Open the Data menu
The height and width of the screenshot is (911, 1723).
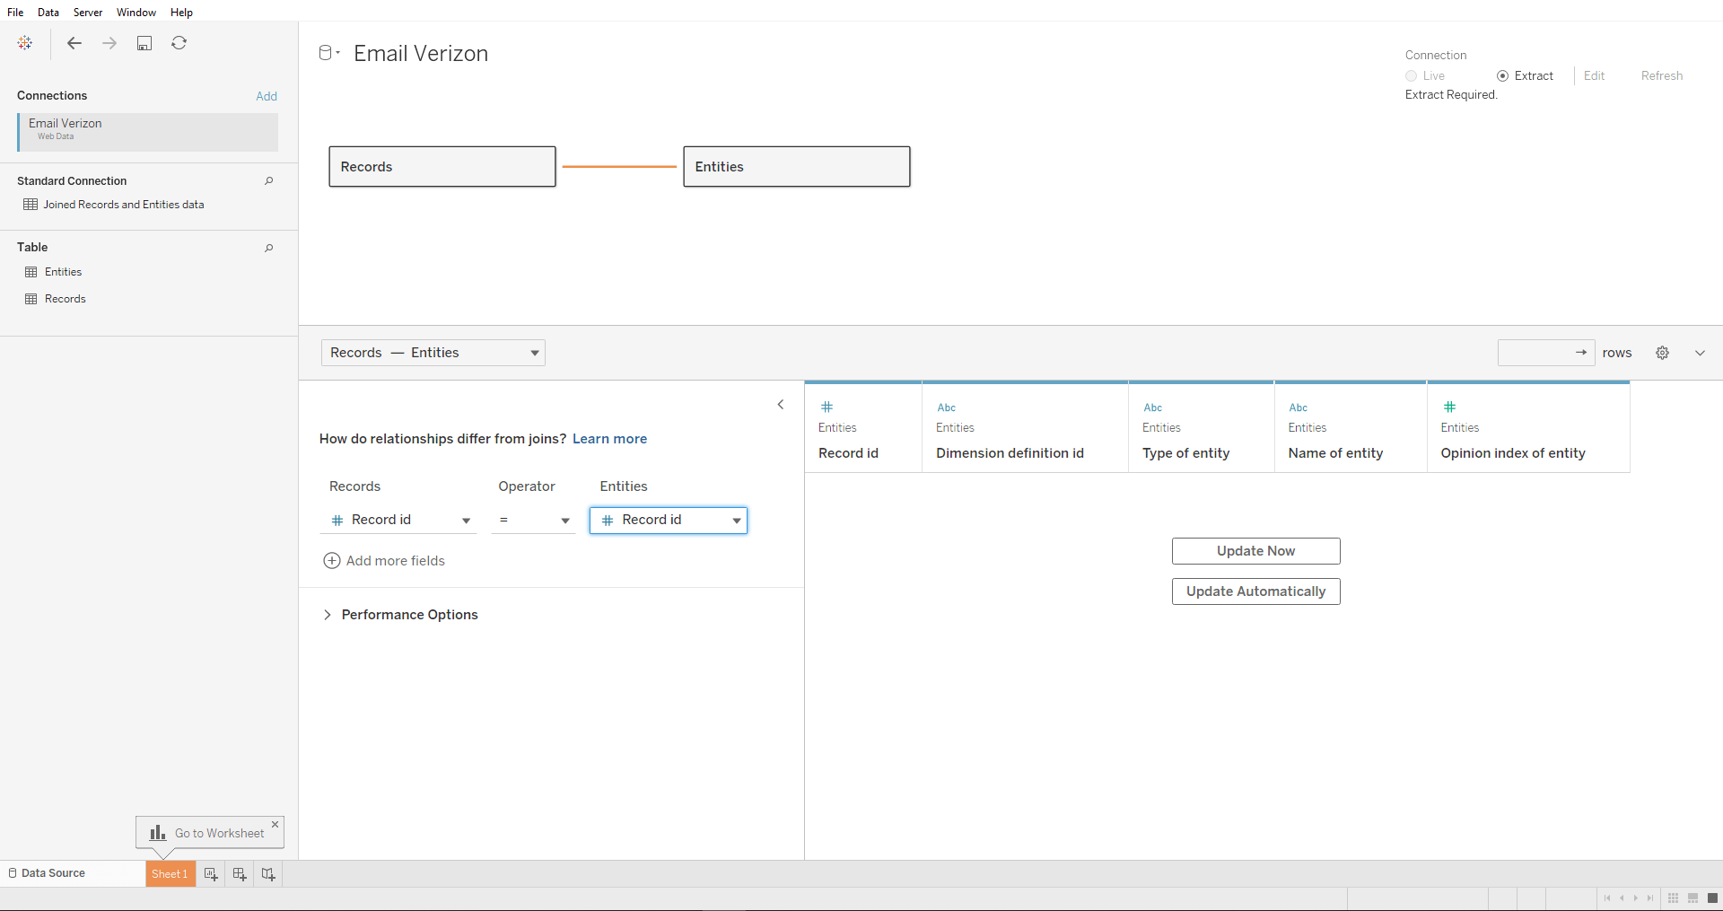tap(48, 13)
